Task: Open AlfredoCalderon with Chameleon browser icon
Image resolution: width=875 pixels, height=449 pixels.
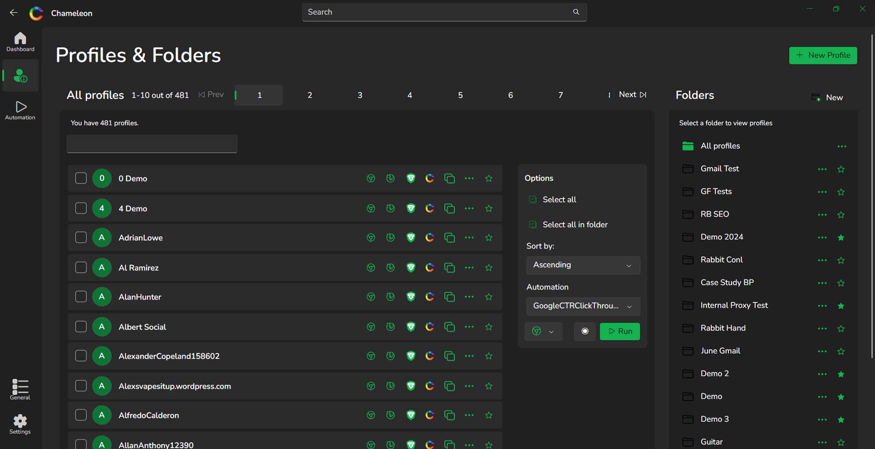Action: 430,415
